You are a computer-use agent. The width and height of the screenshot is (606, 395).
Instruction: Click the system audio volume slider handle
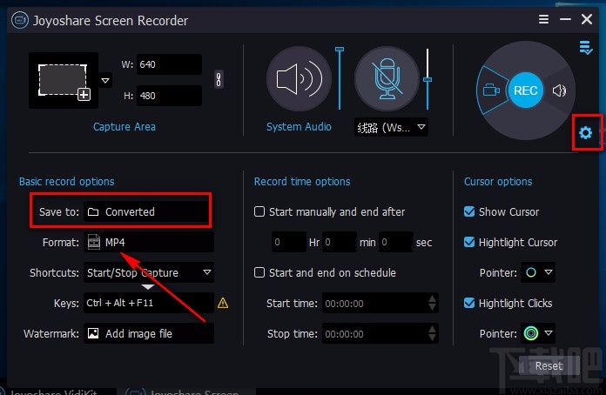tap(340, 50)
